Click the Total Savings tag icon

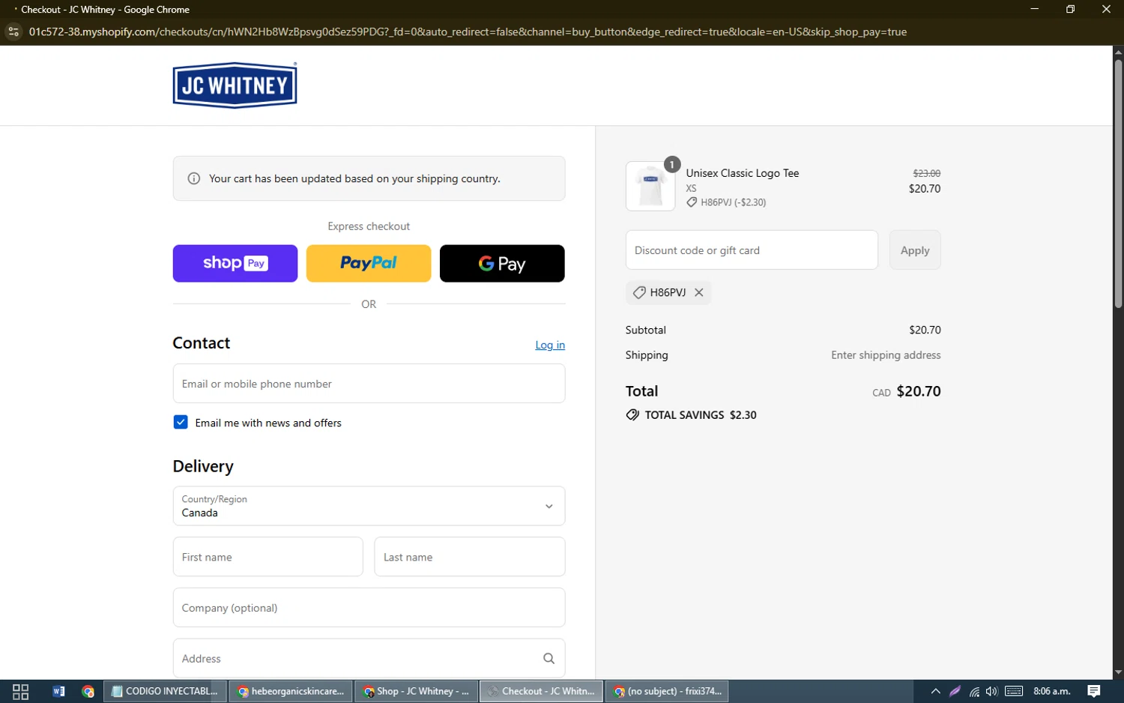point(632,415)
